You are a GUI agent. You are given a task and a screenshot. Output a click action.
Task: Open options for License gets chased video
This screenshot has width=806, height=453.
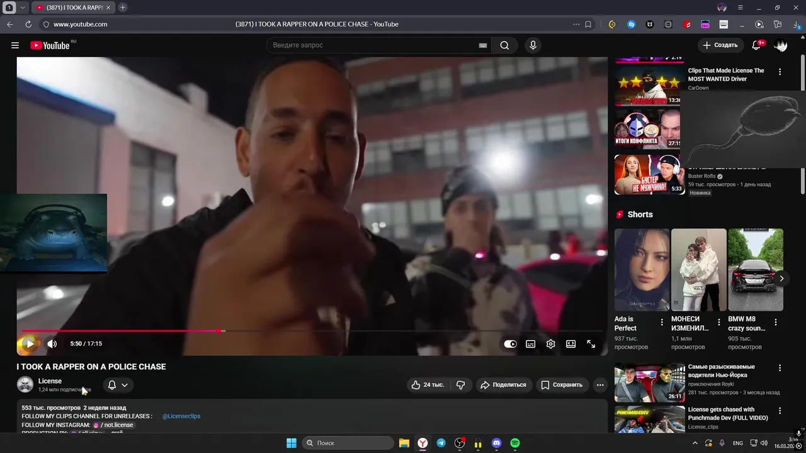click(780, 411)
